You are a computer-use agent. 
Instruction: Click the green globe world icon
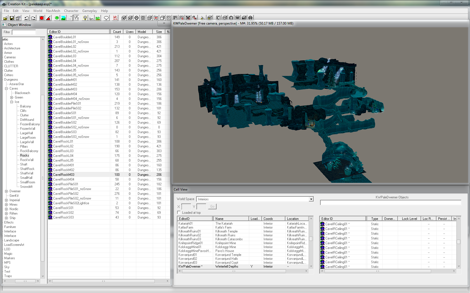pos(57,18)
